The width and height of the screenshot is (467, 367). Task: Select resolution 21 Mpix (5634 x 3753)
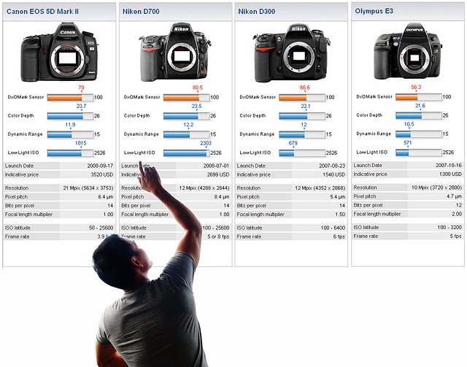(x=88, y=188)
